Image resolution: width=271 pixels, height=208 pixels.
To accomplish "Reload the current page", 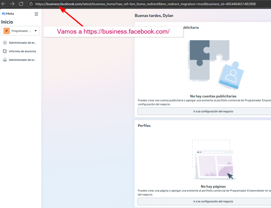I will click(x=21, y=4).
